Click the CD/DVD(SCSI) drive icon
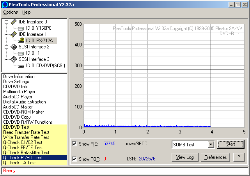The height and width of the screenshot is (176, 250). tap(21, 66)
